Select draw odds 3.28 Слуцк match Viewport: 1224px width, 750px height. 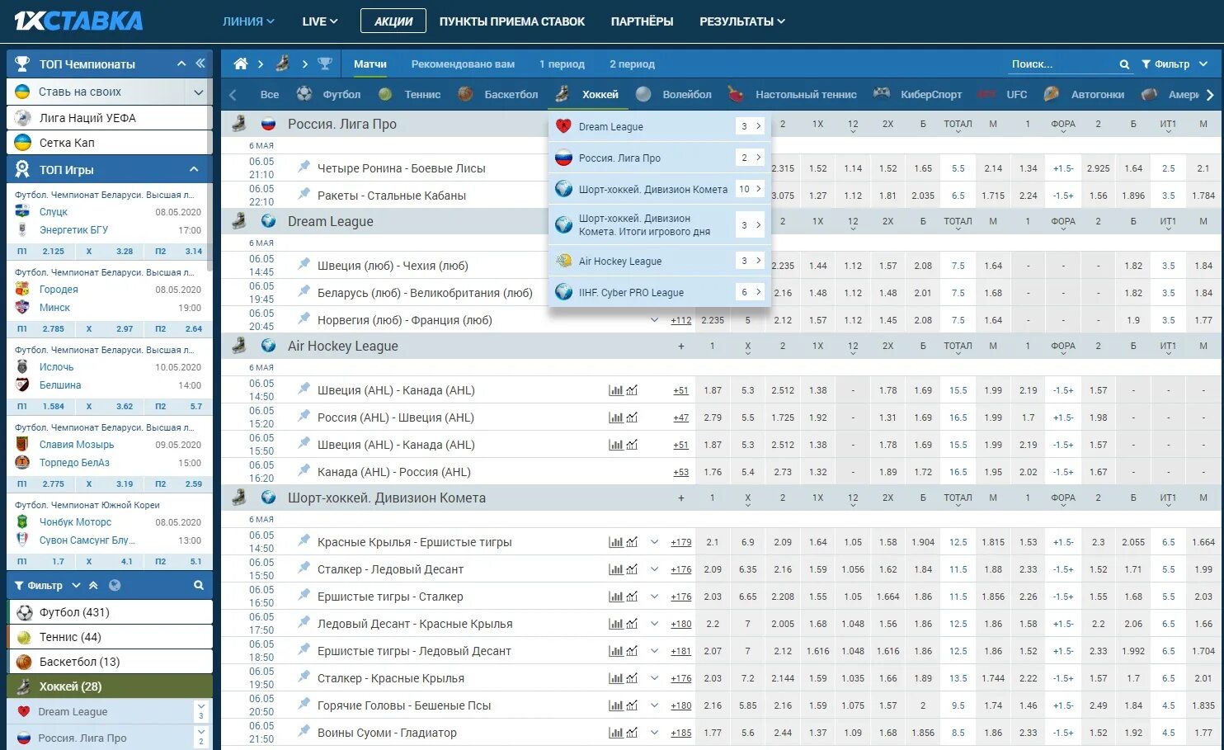coord(125,251)
